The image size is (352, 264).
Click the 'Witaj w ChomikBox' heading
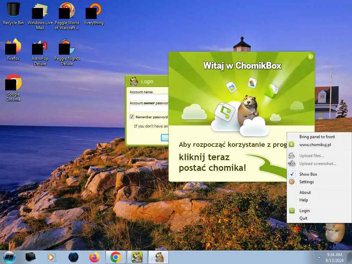[x=242, y=66]
